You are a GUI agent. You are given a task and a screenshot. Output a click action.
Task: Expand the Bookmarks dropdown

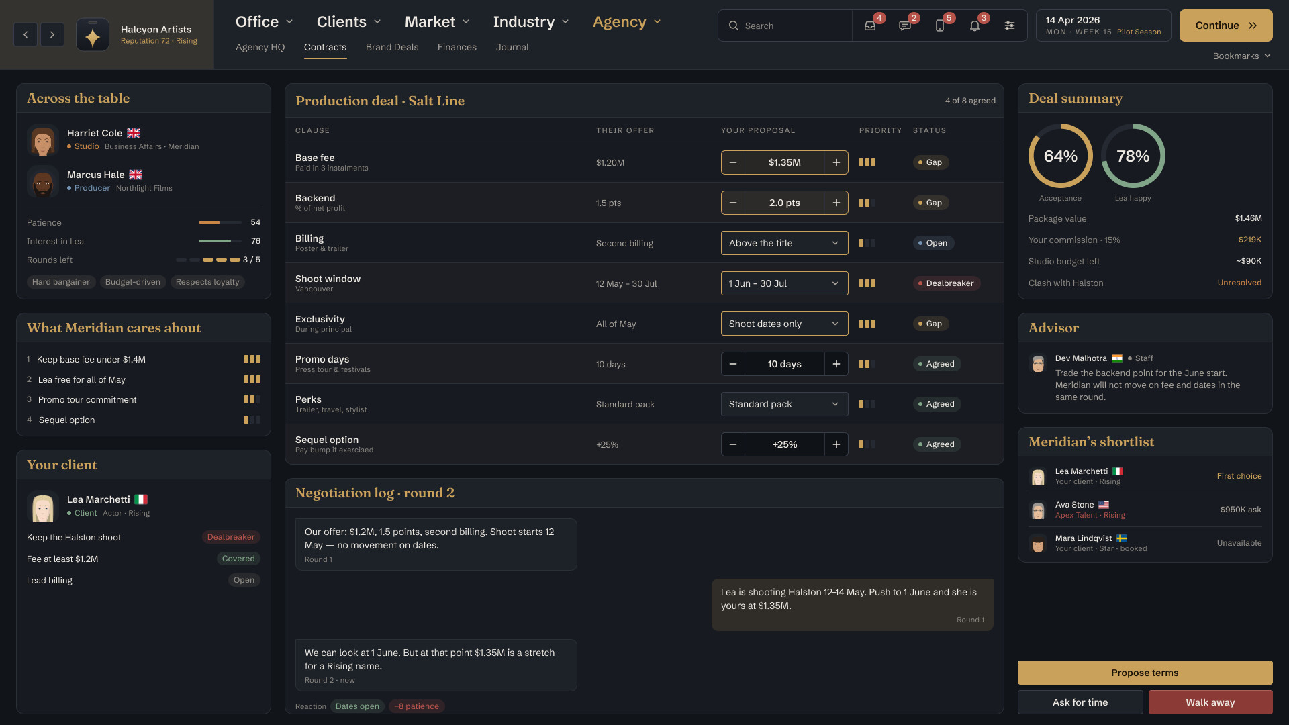pyautogui.click(x=1241, y=56)
